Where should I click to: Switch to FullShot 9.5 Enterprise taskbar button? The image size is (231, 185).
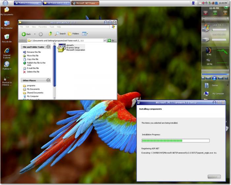[x=28, y=3]
